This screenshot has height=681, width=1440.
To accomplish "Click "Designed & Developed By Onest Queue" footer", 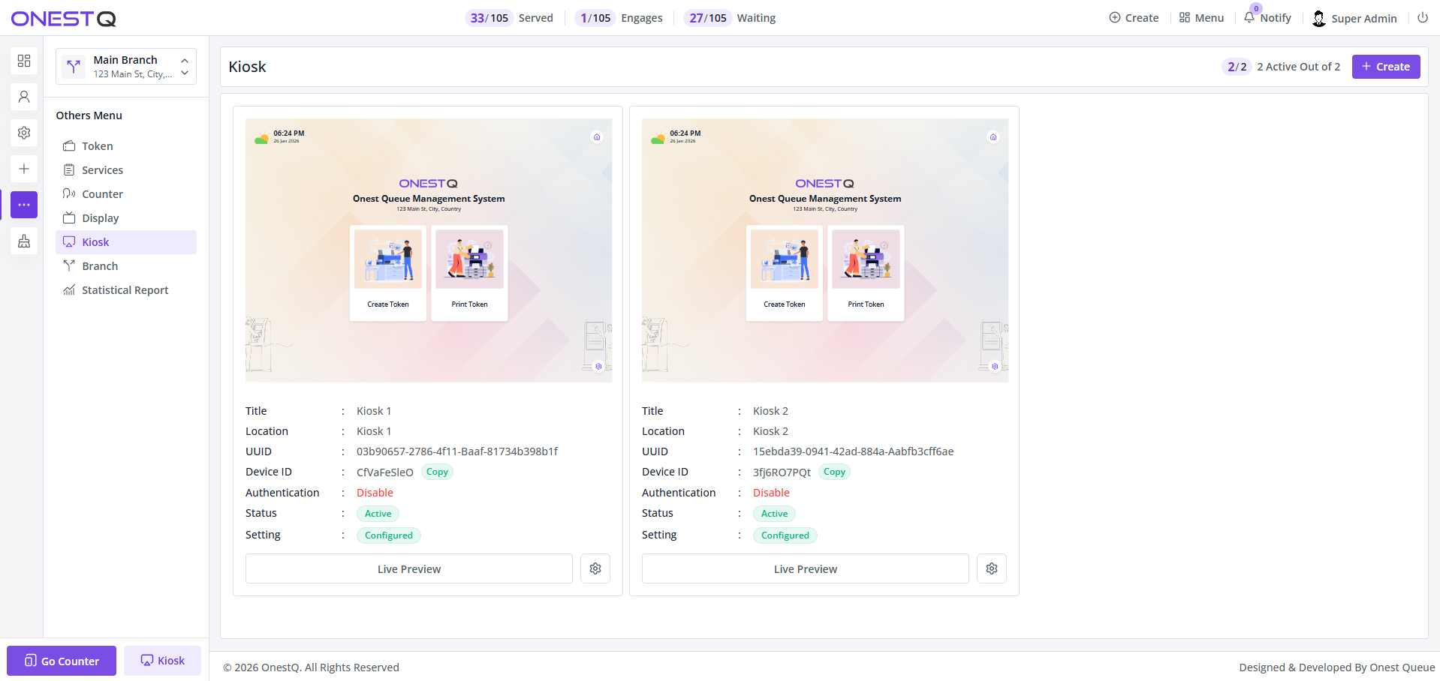I will pos(1337,667).
